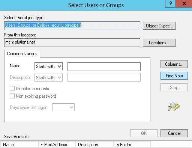192x148 pixels.
Task: Tick the Non expiring password checkbox
Action: click(x=12, y=96)
